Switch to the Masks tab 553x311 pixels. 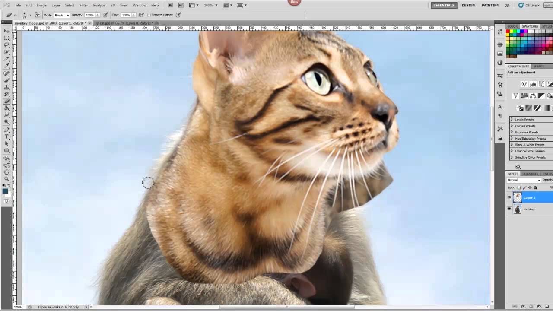pos(538,67)
